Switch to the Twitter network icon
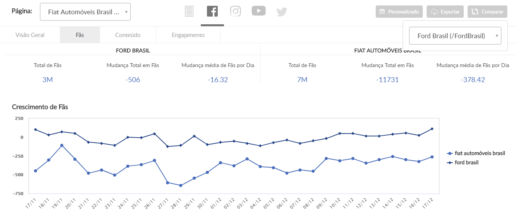Screen dimensions: 517x214 282,12
